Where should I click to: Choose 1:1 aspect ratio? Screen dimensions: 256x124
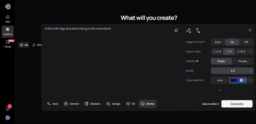[229, 51]
